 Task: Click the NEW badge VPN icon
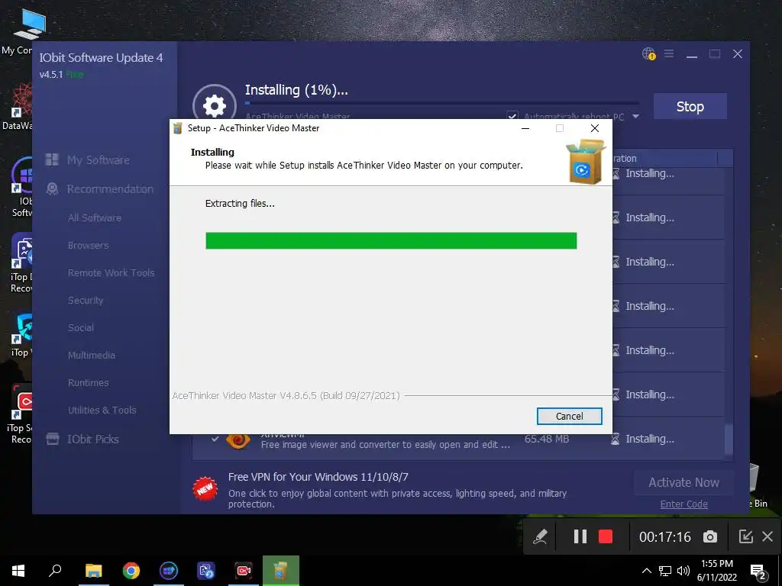pos(205,489)
